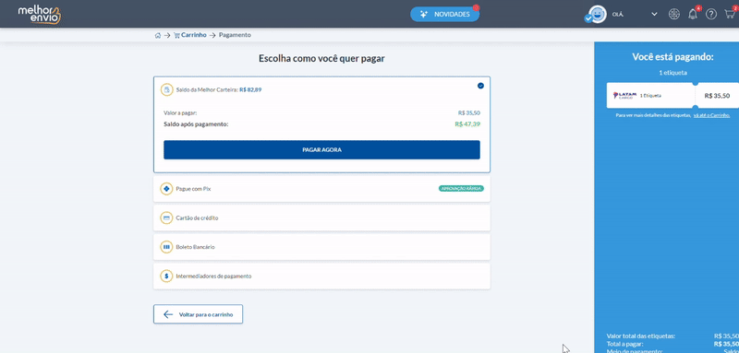Click the 'Escolha como você quer pagar' heading
The image size is (739, 353).
[321, 59]
